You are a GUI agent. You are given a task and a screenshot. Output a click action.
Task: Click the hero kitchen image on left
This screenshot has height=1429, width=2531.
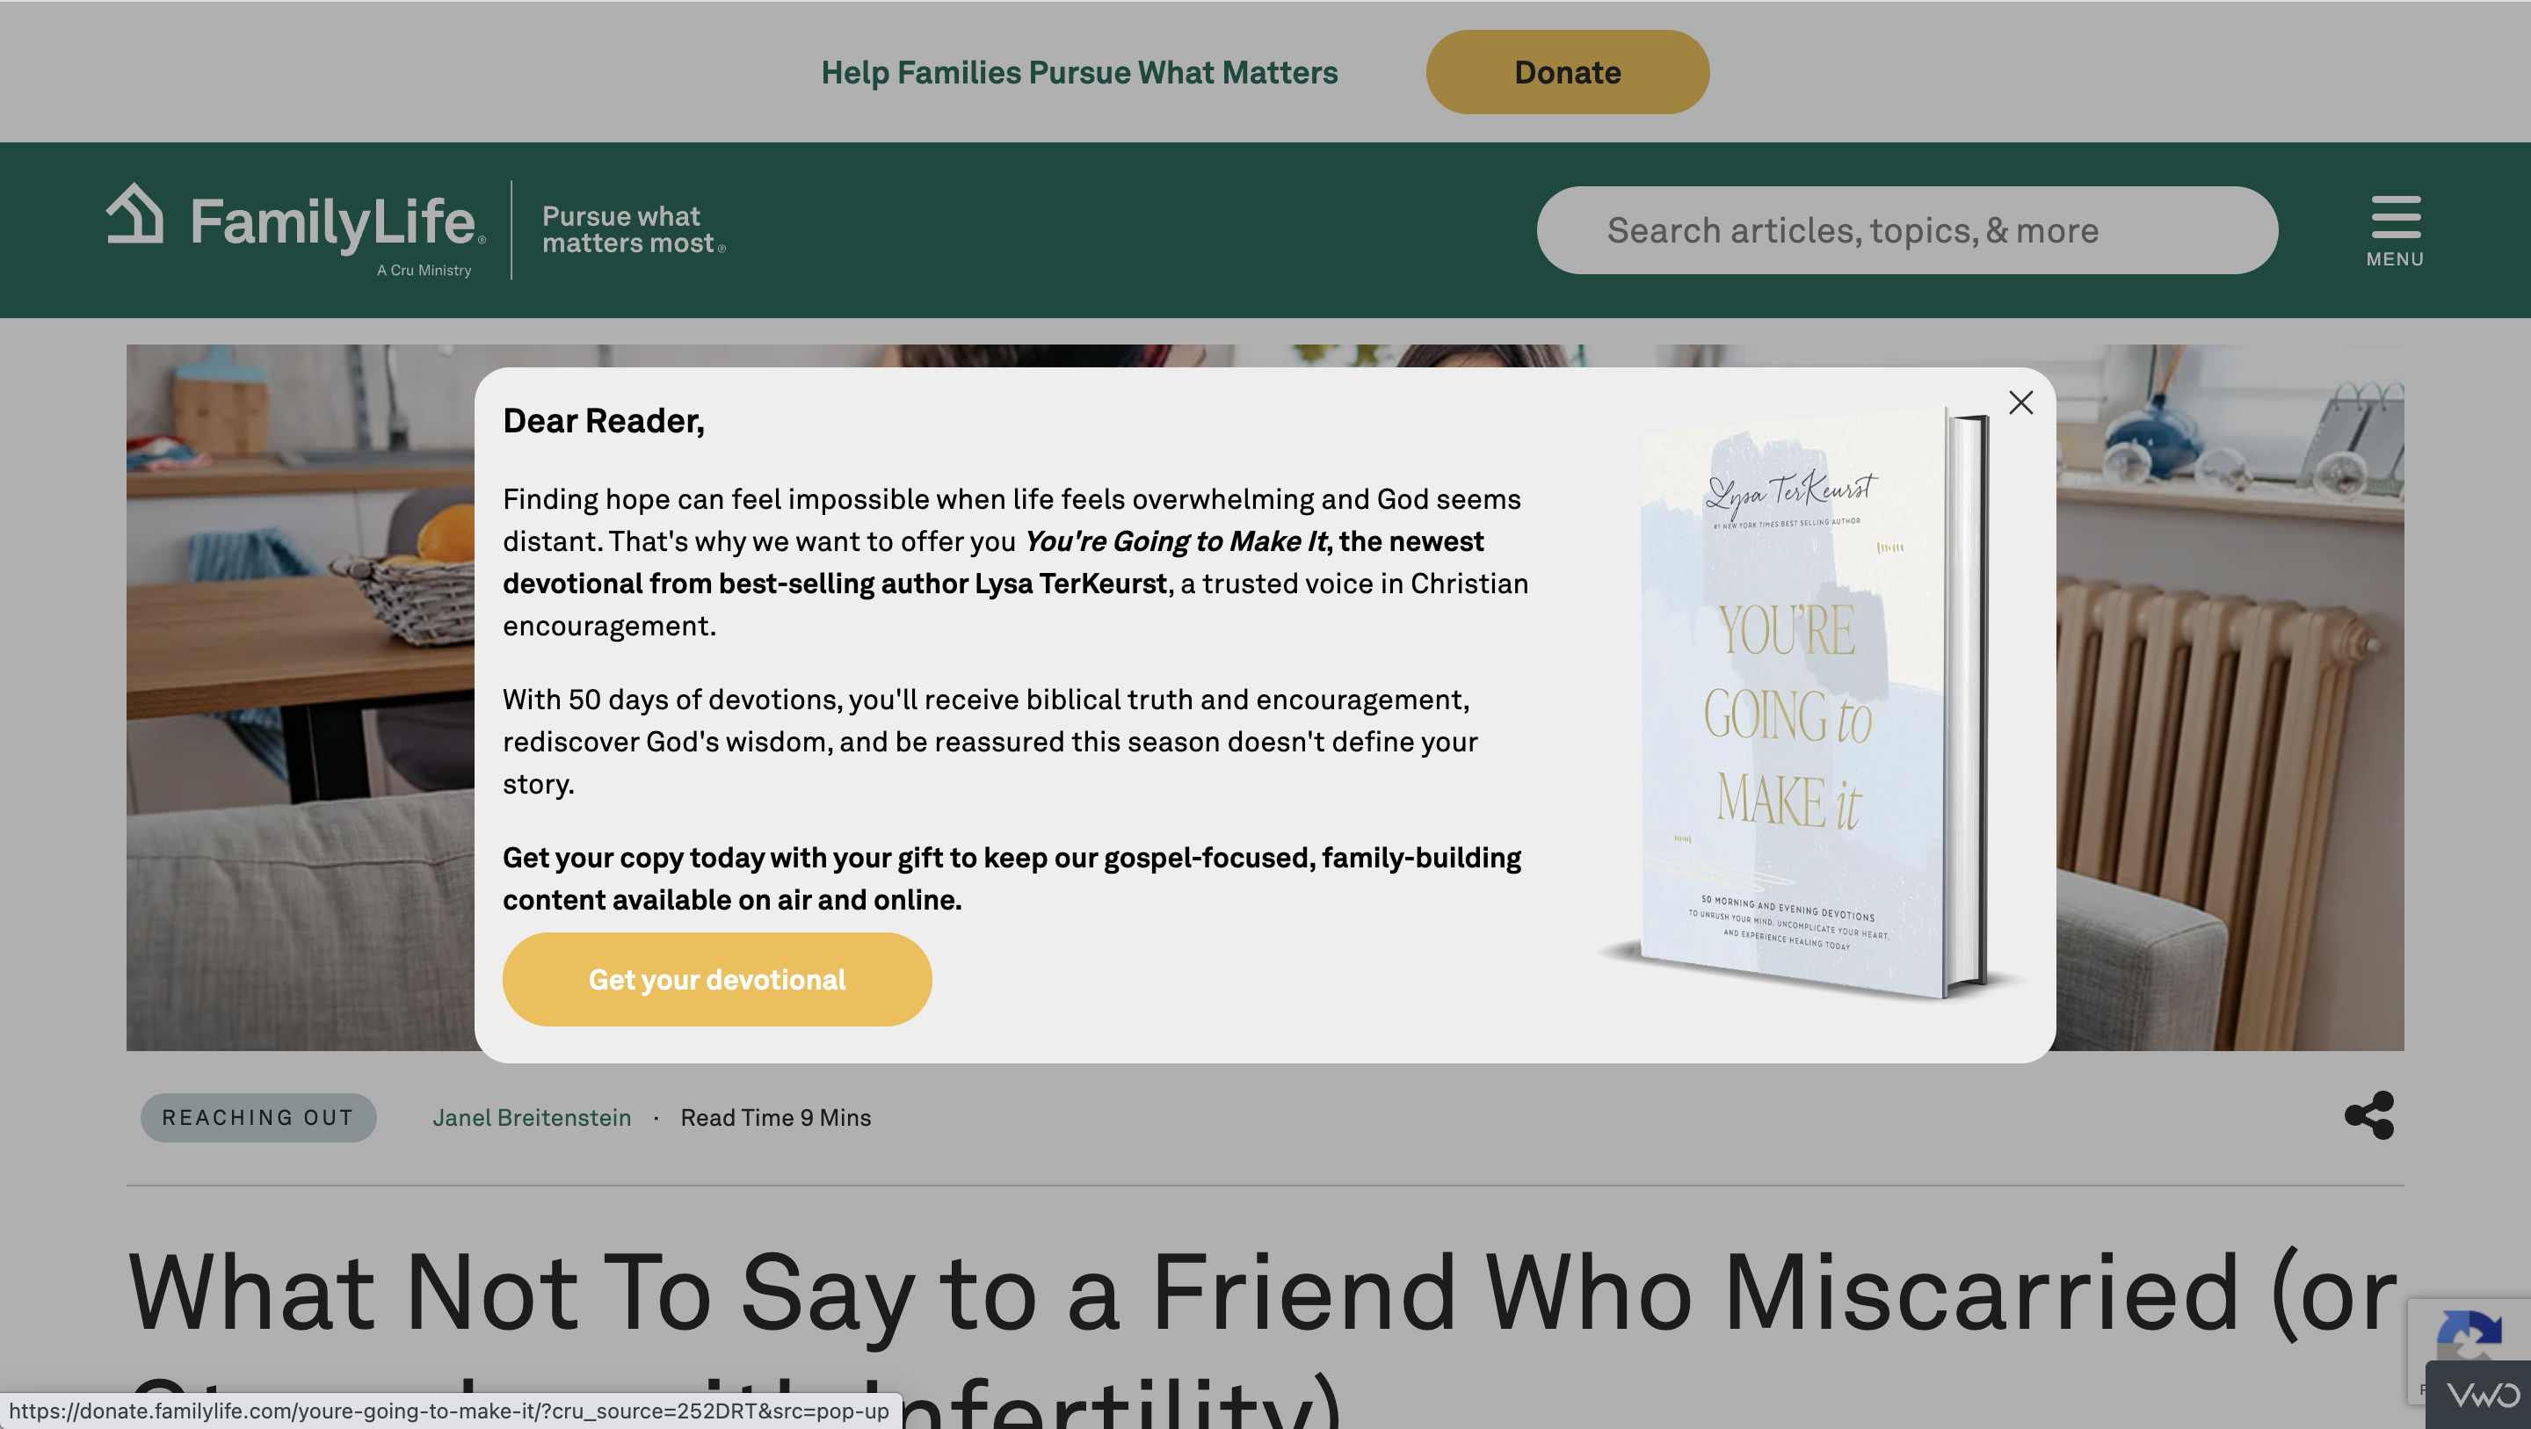point(300,698)
